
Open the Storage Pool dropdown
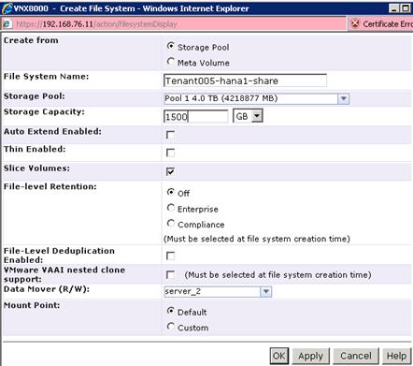pyautogui.click(x=257, y=98)
